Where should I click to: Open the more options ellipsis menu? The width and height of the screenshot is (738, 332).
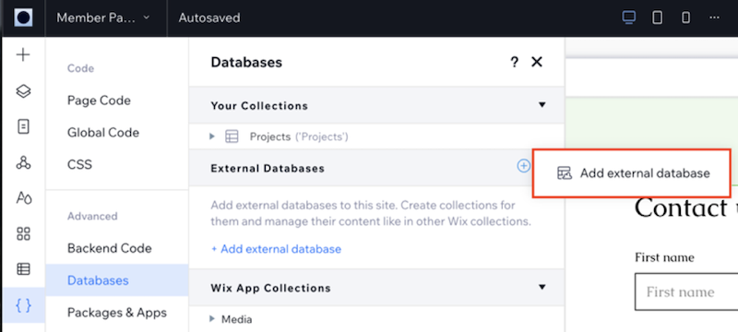pos(714,18)
